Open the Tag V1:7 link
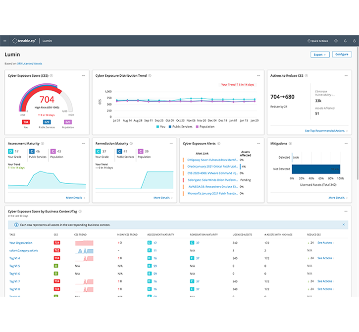The width and height of the screenshot is (359, 332). point(14,281)
